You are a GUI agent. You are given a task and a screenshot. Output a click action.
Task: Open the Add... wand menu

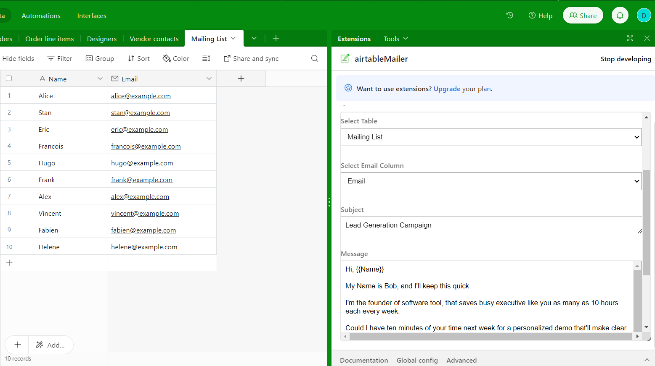[x=50, y=345]
